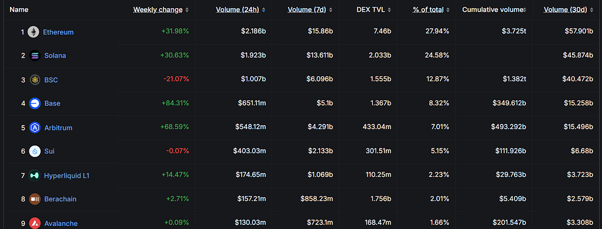
Task: Select the $45.874b 30d volume cell
Action: pyautogui.click(x=578, y=55)
